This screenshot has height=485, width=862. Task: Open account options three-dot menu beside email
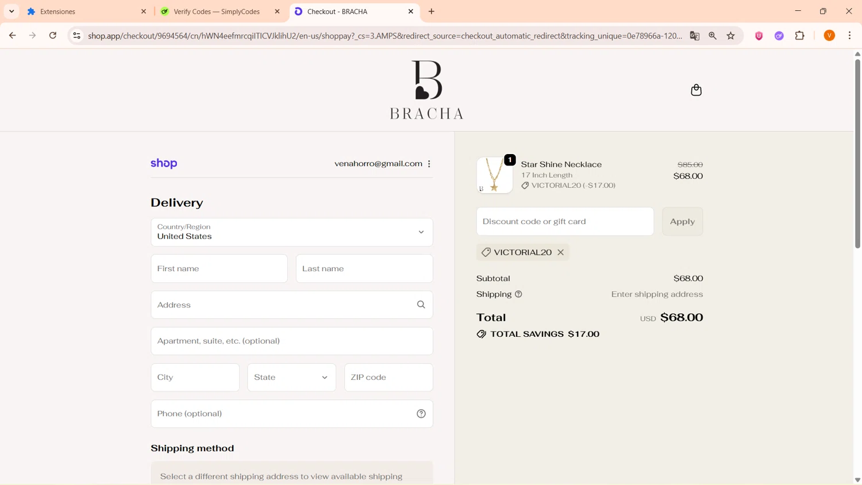click(429, 164)
